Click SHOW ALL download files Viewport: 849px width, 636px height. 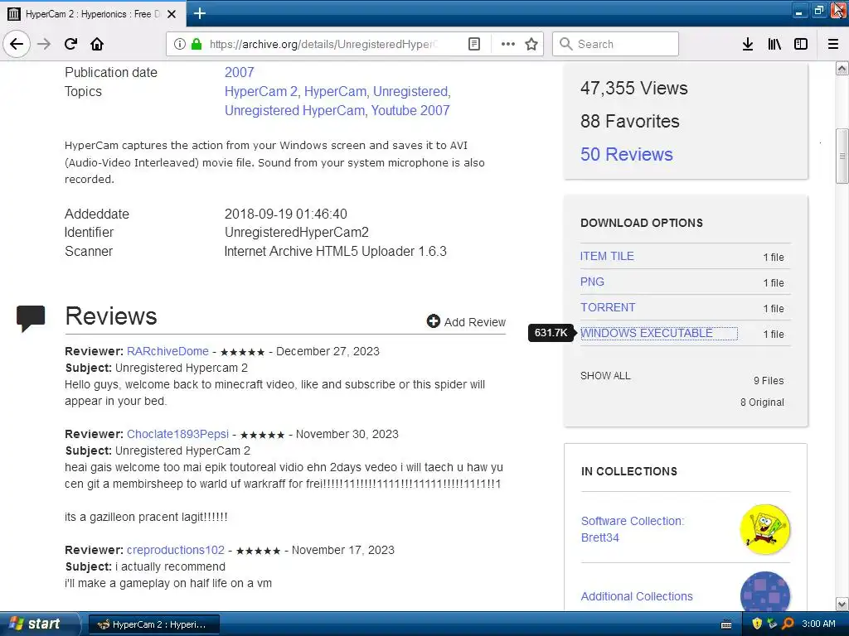point(605,375)
